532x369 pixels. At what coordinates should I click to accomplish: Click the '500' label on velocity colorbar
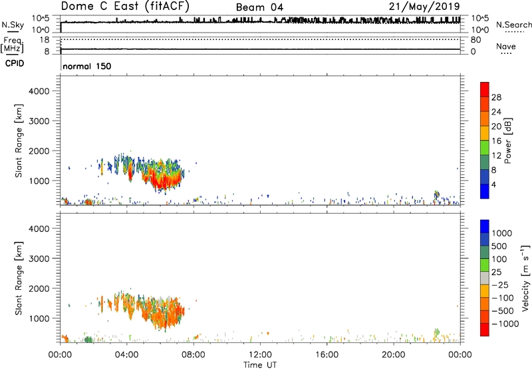tap(499, 246)
